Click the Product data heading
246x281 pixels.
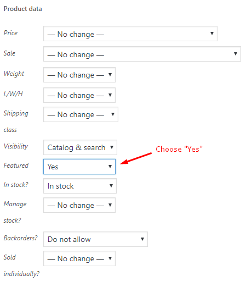(23, 9)
